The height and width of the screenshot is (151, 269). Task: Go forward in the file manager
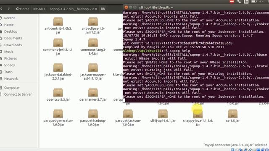tap(8, 9)
